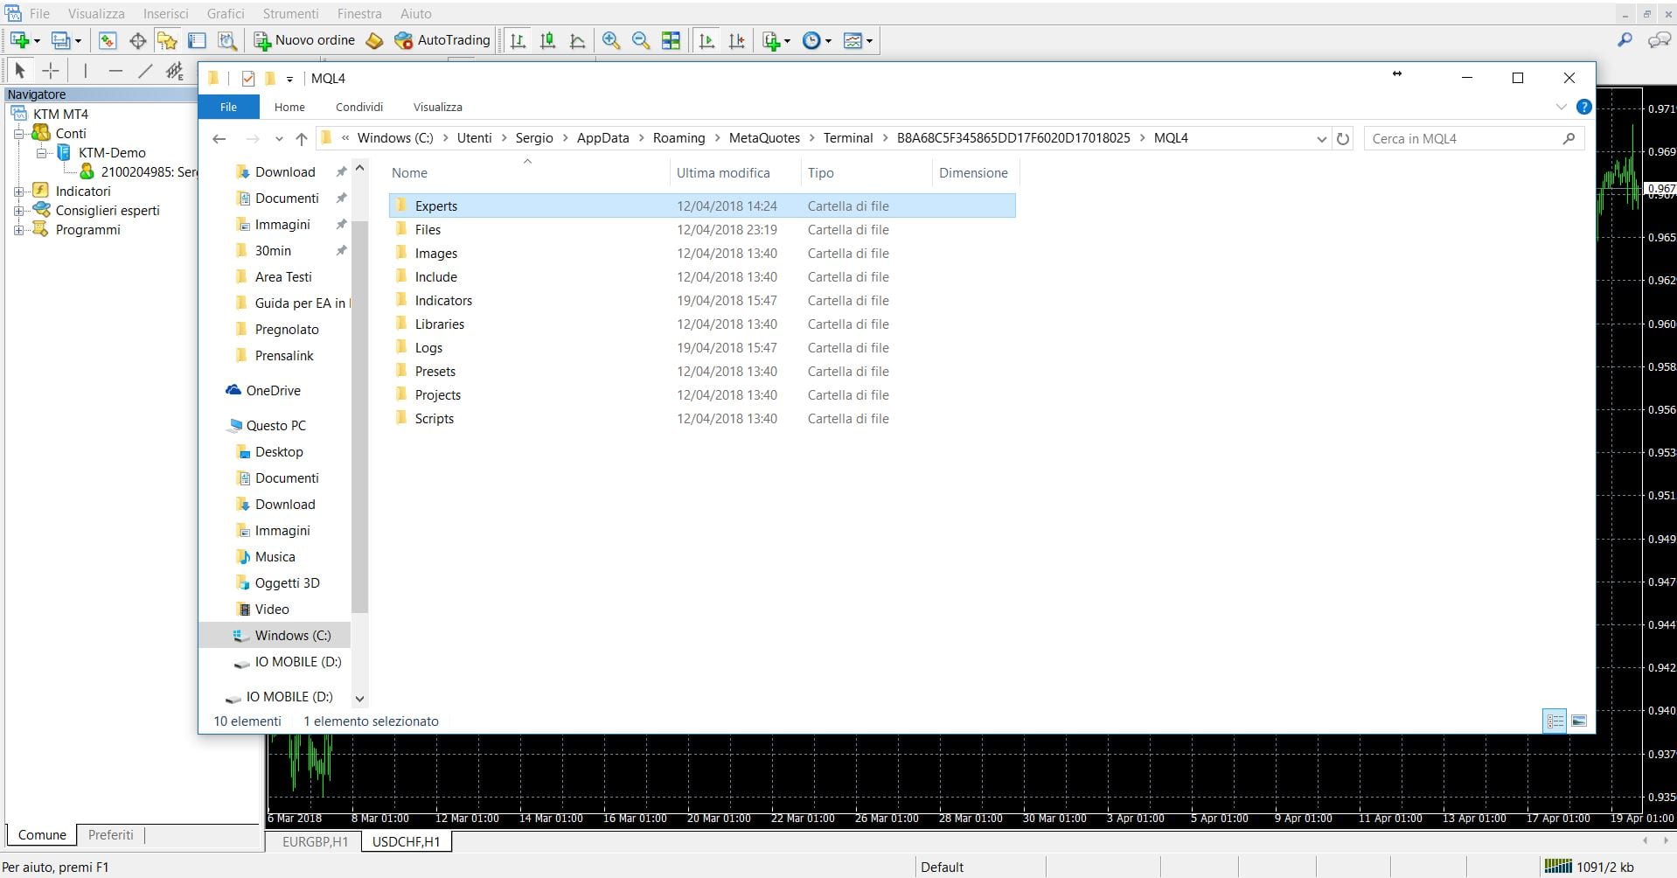Click the refresh button beside address bar
The height and width of the screenshot is (878, 1677).
pyautogui.click(x=1343, y=138)
